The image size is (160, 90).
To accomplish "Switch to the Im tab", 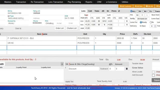I will coord(108,11).
